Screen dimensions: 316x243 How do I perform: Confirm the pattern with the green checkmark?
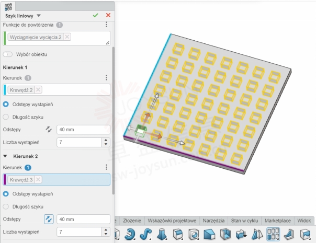95,16
